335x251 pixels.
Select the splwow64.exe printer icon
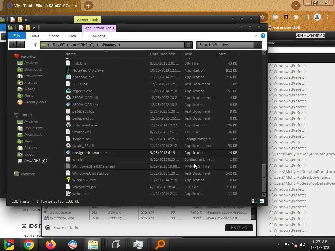pyautogui.click(x=68, y=125)
